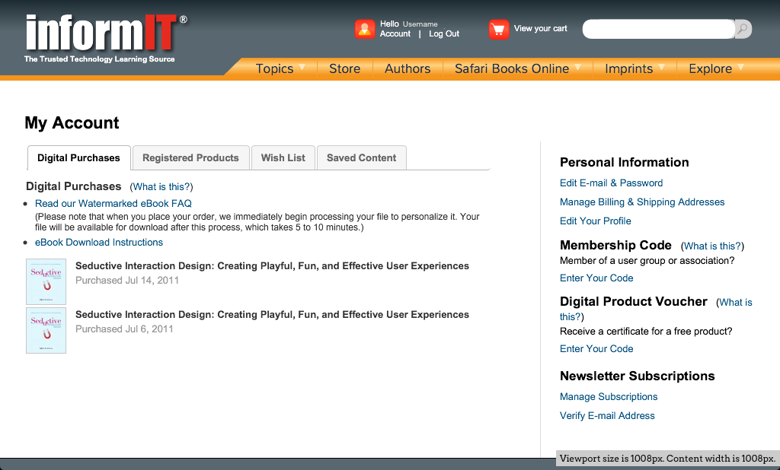Expand the Topics menu arrow
Image resolution: width=780 pixels, height=470 pixels.
pyautogui.click(x=302, y=67)
